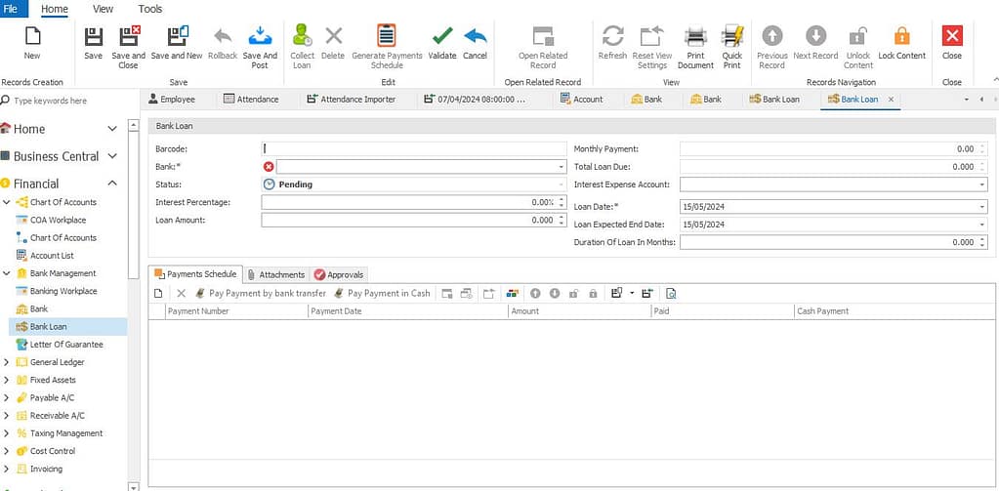Image resolution: width=999 pixels, height=491 pixels.
Task: Click the Collect Loan icon
Action: point(302,36)
